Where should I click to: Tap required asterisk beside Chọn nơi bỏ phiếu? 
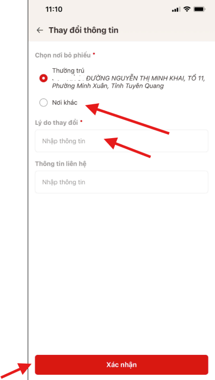94,53
